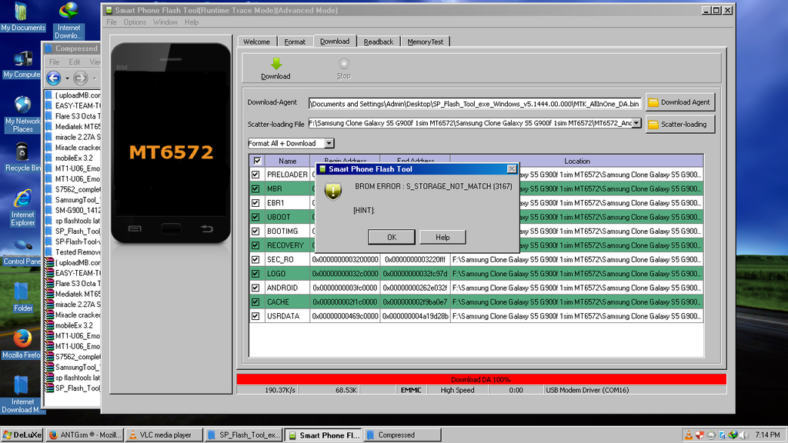The image size is (788, 443).
Task: Toggle the select-all checkbox in table header
Action: (256, 161)
